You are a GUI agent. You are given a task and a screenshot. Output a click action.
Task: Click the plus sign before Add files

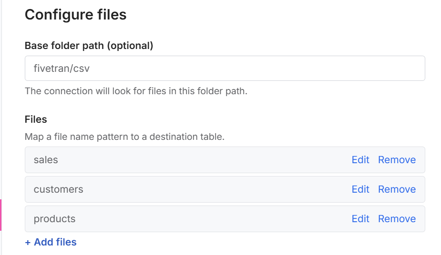[28, 243]
